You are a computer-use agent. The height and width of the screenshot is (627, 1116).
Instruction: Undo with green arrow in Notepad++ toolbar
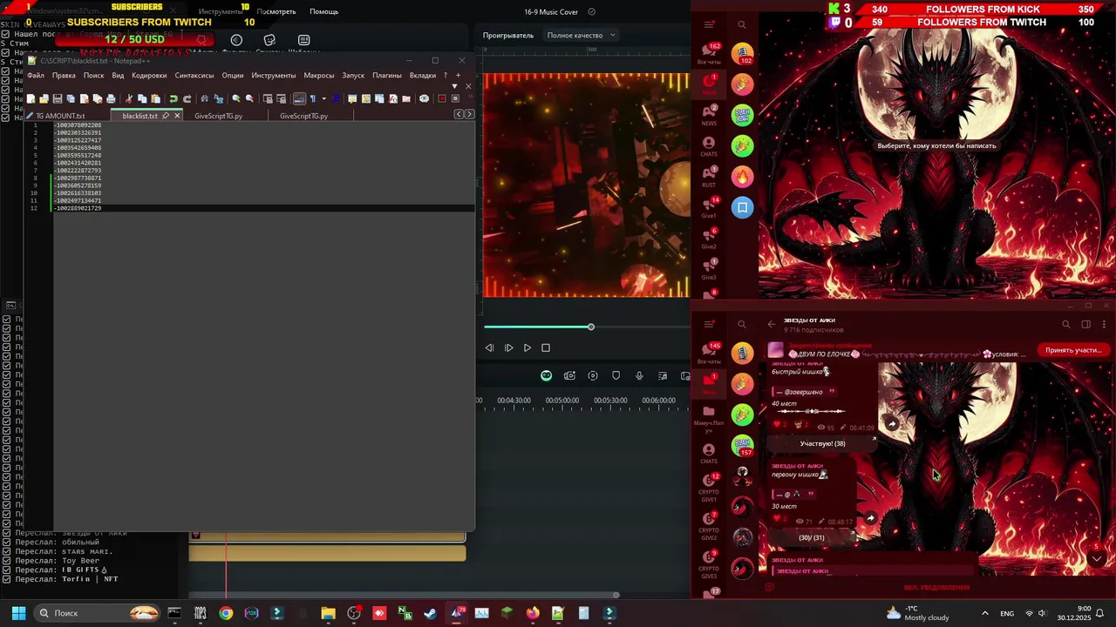coord(174,98)
